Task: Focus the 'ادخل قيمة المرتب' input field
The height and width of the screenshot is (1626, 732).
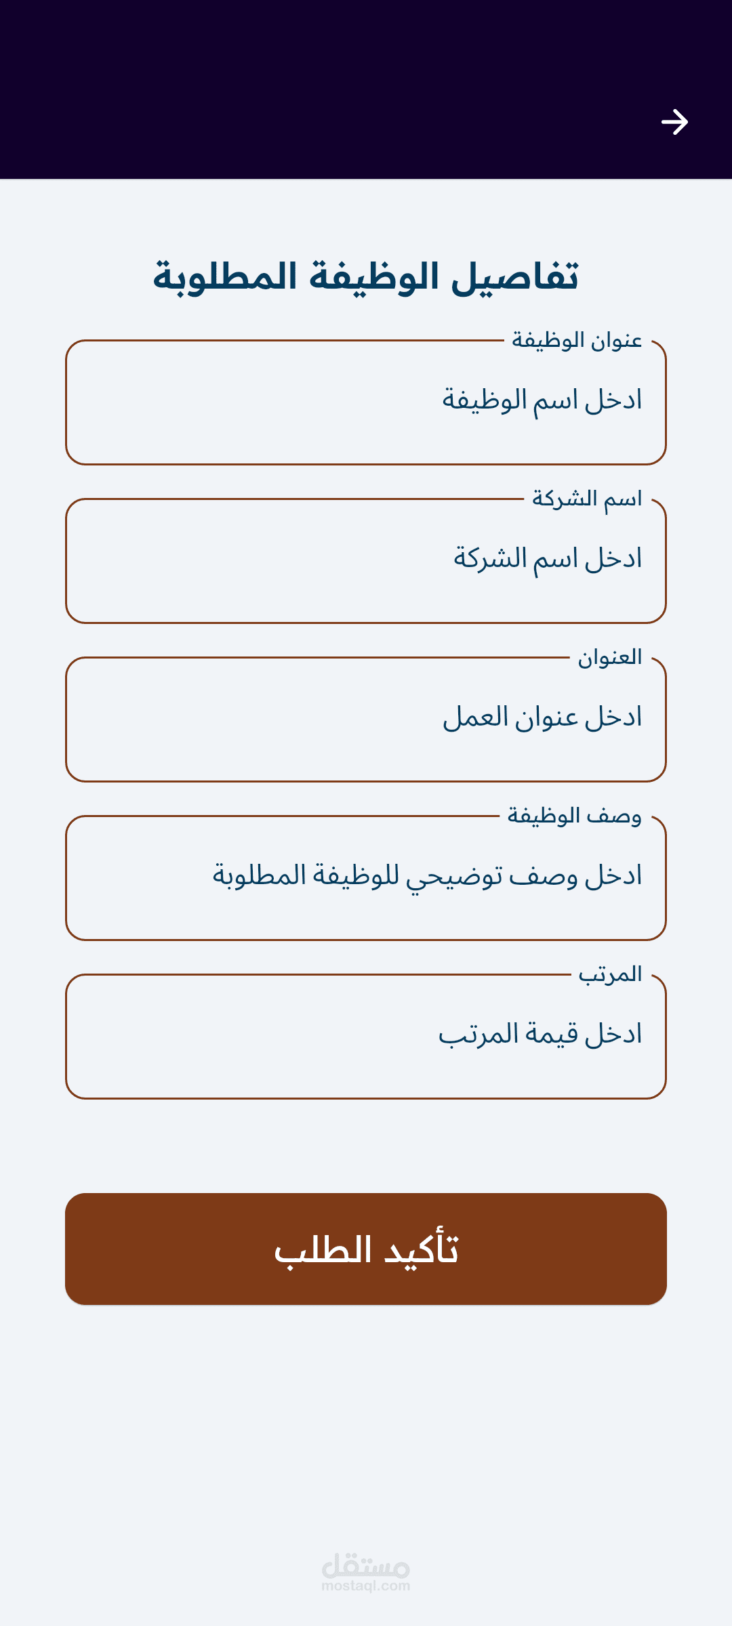Action: point(366,1037)
